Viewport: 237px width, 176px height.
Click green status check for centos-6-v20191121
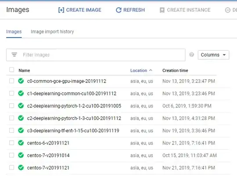[21, 143]
